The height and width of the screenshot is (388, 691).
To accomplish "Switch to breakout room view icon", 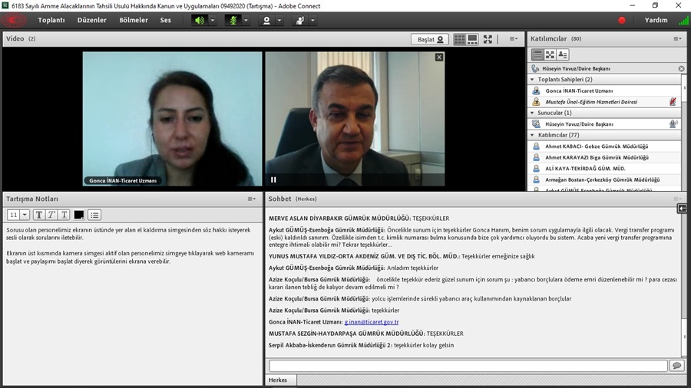I will pyautogui.click(x=550, y=54).
